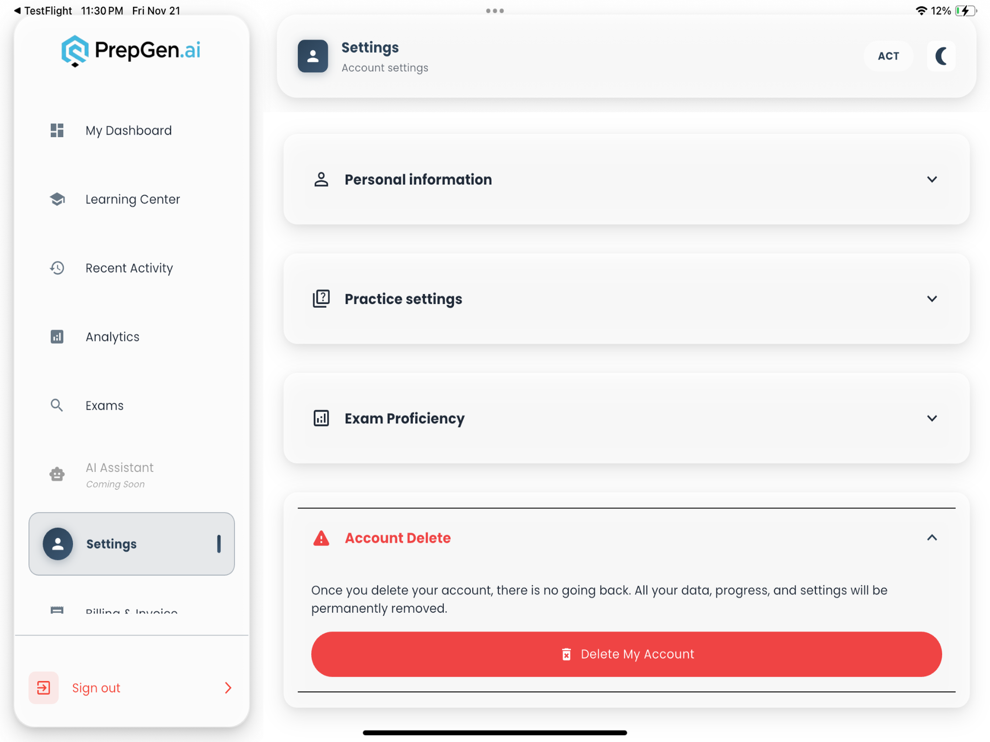The height and width of the screenshot is (742, 990).
Task: Click the account deletion warning paragraph
Action: pyautogui.click(x=599, y=599)
